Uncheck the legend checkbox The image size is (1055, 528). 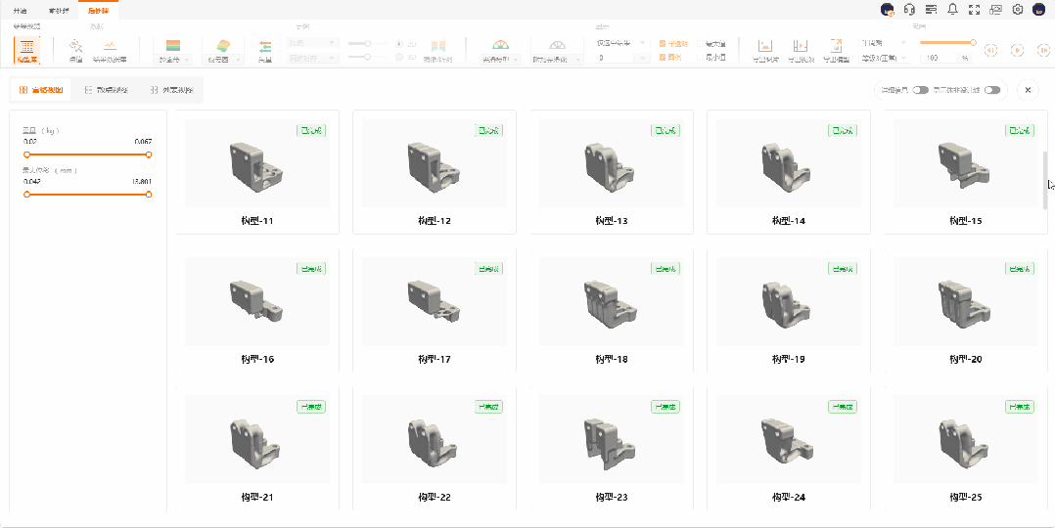663,58
